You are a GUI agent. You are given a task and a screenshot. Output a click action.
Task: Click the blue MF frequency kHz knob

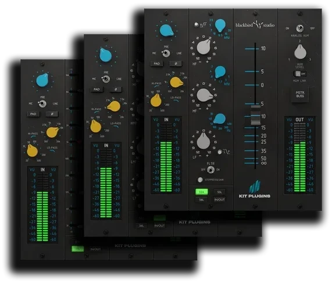click(220, 72)
